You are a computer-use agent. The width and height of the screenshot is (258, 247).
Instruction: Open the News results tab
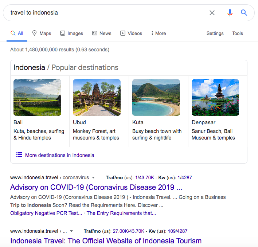coord(102,33)
